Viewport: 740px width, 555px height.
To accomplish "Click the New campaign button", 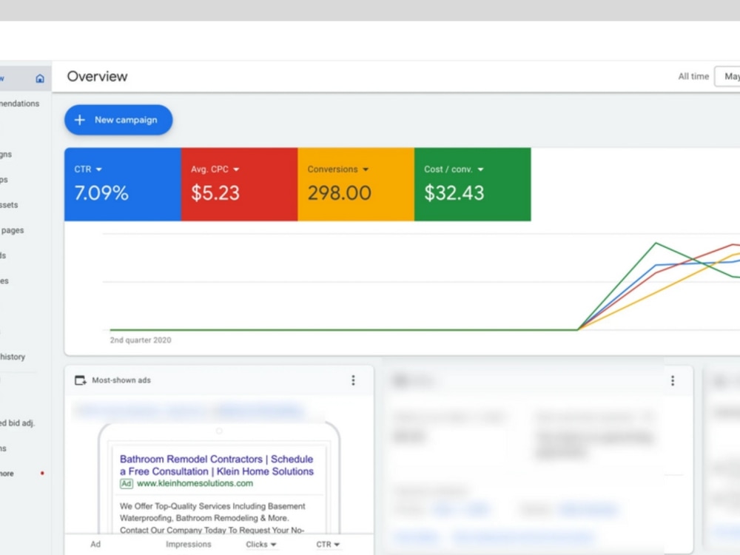I will click(x=118, y=120).
